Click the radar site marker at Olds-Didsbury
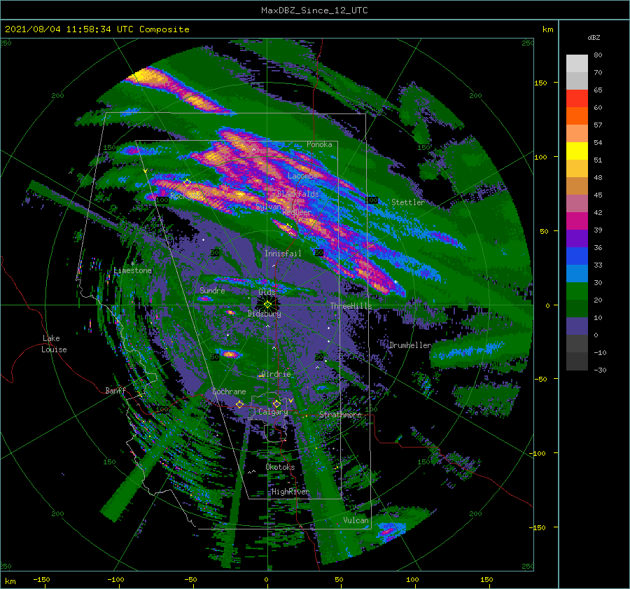The width and height of the screenshot is (630, 589). tap(267, 305)
